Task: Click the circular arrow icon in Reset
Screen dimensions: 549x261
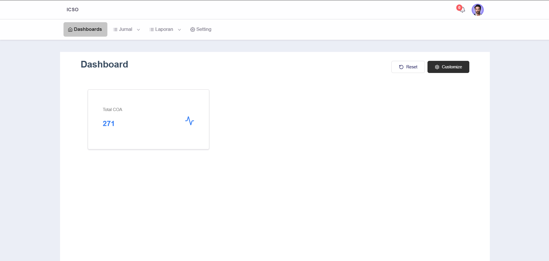Action: [x=401, y=67]
